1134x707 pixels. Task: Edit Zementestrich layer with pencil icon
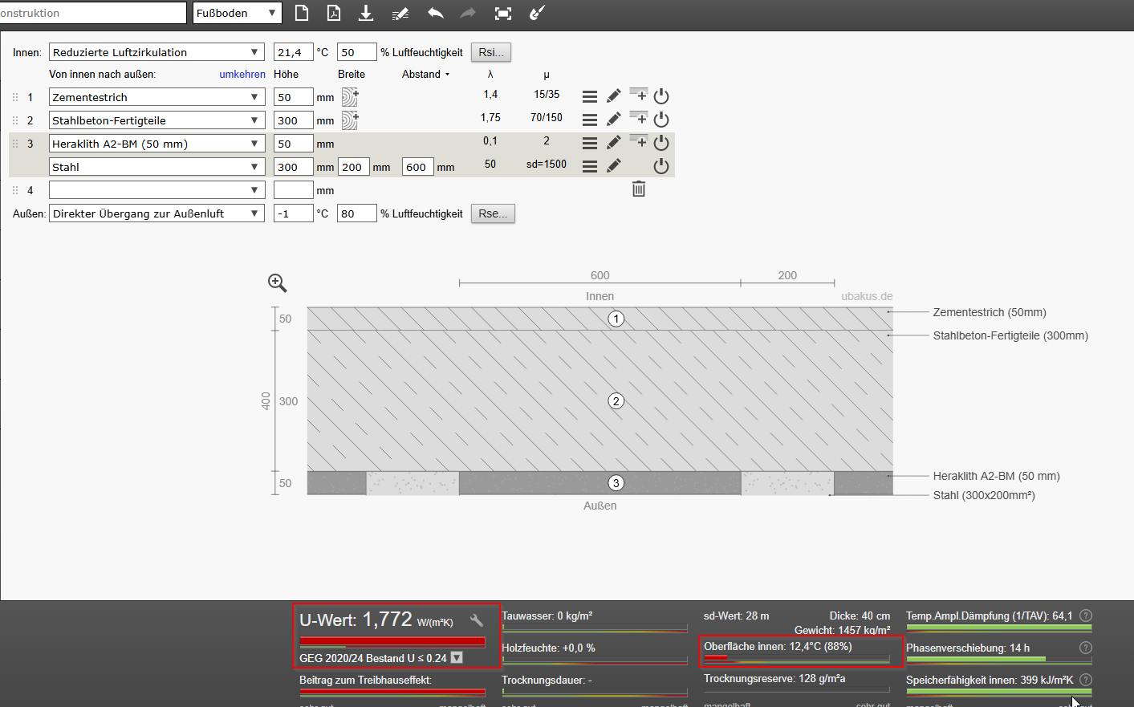point(614,96)
